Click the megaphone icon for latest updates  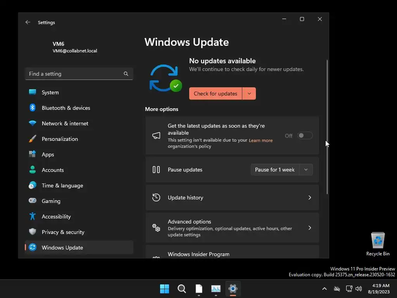pos(156,135)
